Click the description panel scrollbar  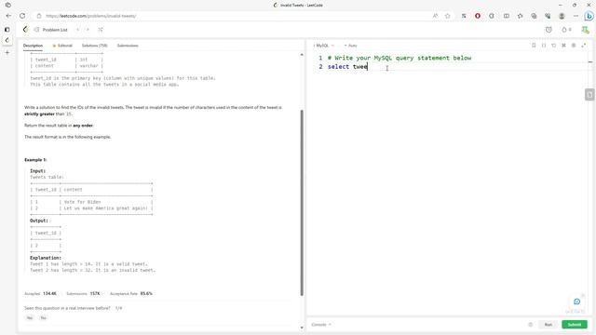click(x=302, y=203)
